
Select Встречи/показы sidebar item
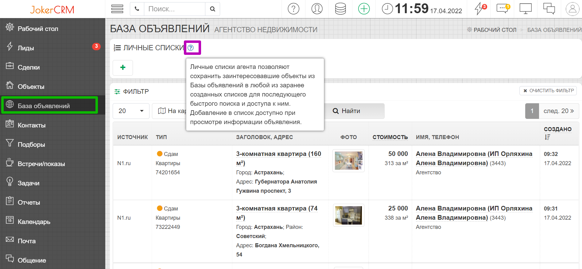[41, 164]
